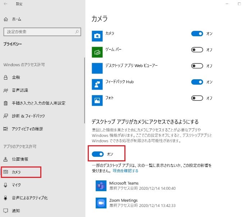243x217 pixels.
Task: Click Zoom Meetings 最終アクセス日時 text
Action: [142, 206]
